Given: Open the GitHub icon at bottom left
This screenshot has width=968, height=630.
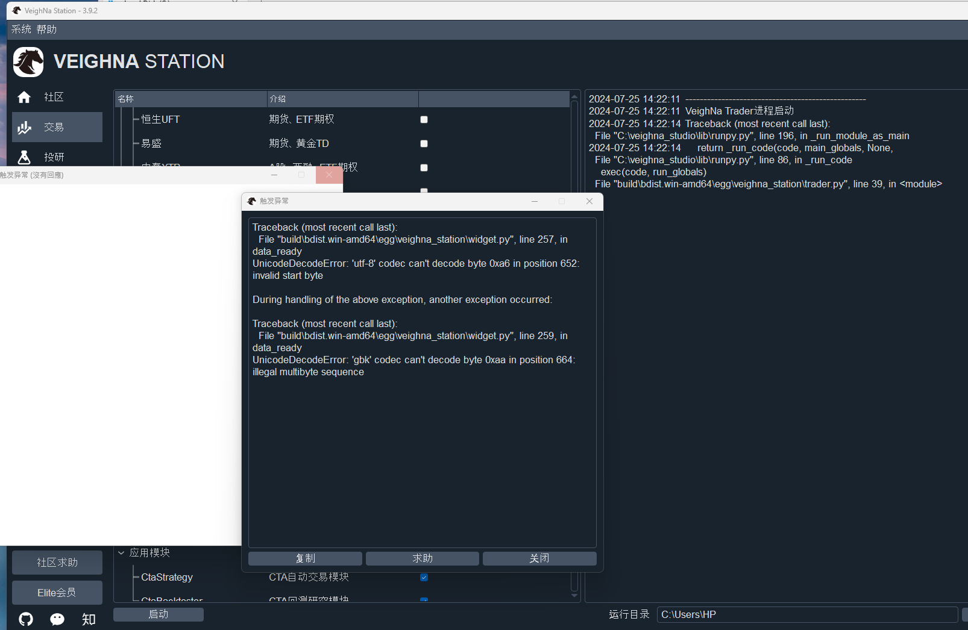Looking at the screenshot, I should [x=26, y=619].
